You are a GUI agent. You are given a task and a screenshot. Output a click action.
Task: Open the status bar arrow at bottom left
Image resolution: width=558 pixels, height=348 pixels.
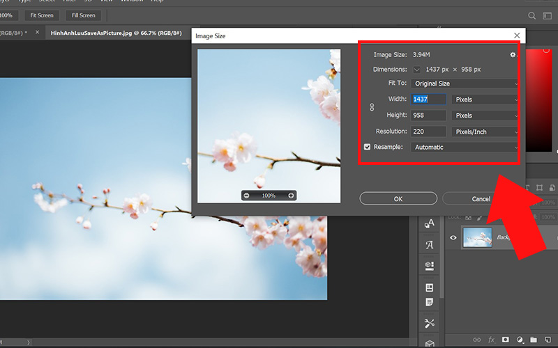tap(29, 342)
